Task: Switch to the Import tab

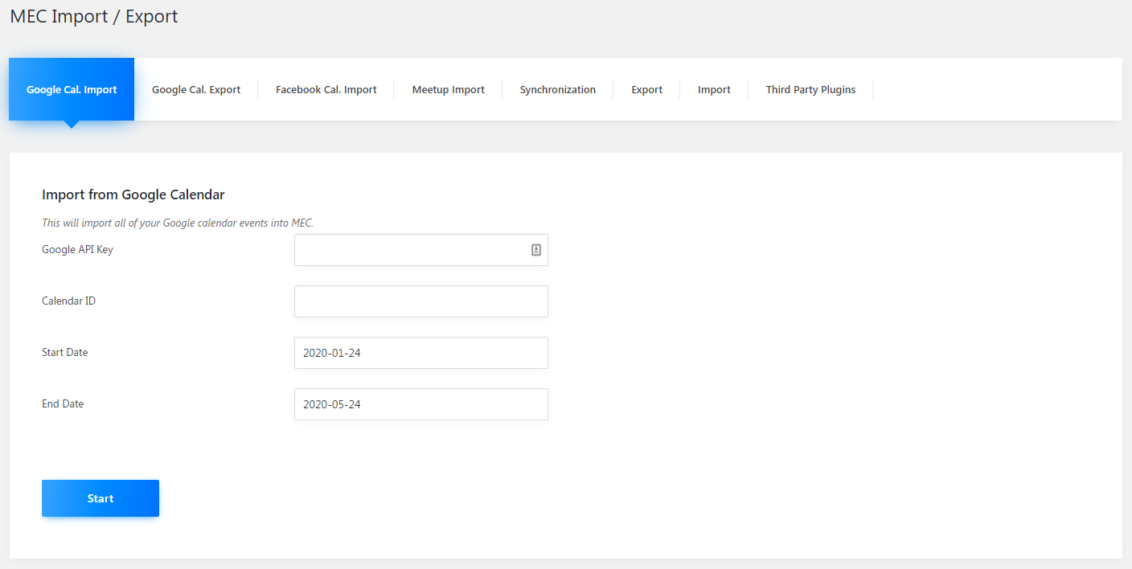Action: pyautogui.click(x=714, y=89)
